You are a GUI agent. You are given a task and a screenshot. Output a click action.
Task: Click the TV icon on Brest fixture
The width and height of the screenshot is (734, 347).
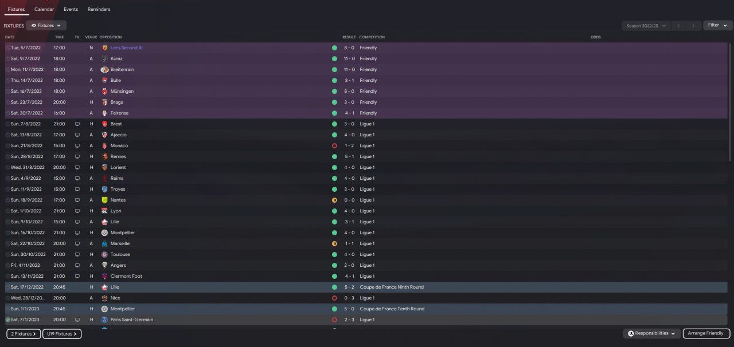point(77,124)
